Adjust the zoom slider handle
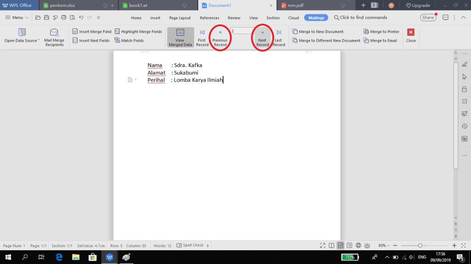471x264 pixels. [x=420, y=246]
